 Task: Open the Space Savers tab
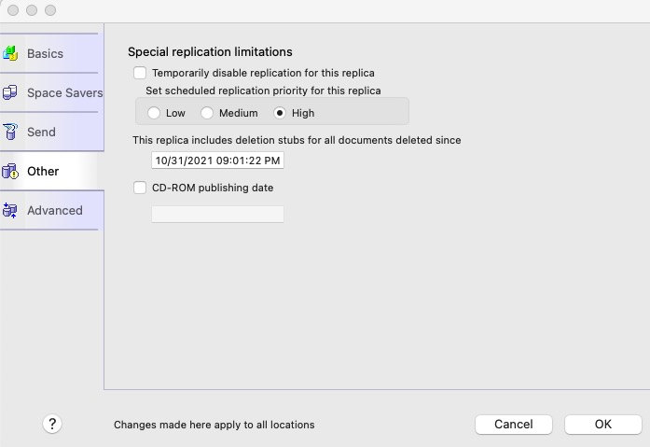[x=64, y=92]
